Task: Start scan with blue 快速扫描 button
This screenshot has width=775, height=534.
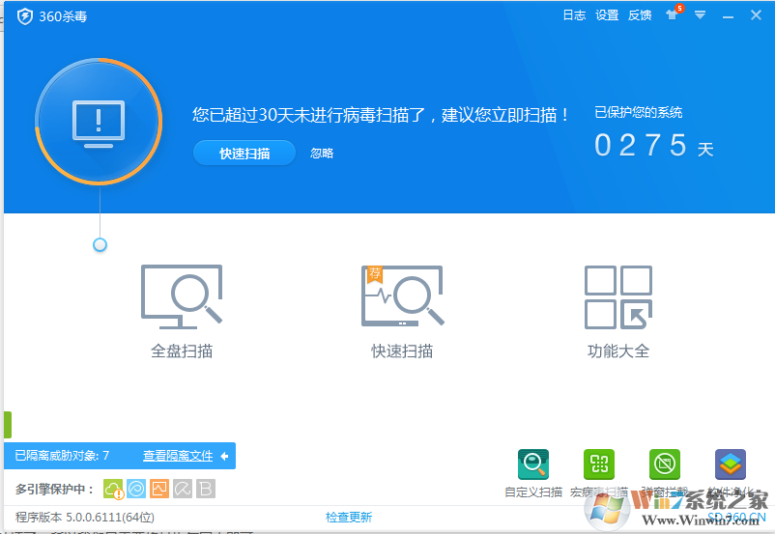Action: point(244,154)
